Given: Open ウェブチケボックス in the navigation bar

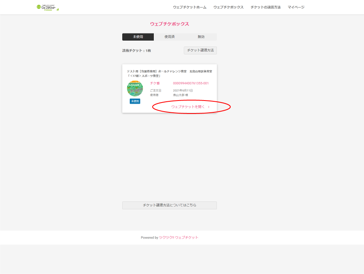Looking at the screenshot, I should tap(228, 7).
